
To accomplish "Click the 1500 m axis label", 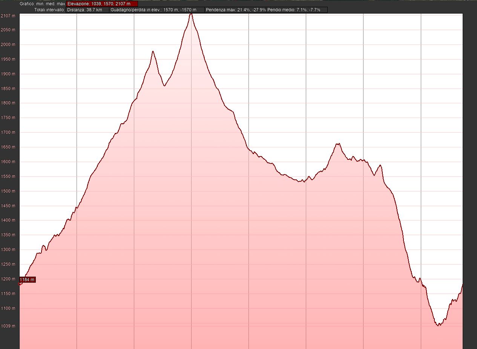I will 8,191.
